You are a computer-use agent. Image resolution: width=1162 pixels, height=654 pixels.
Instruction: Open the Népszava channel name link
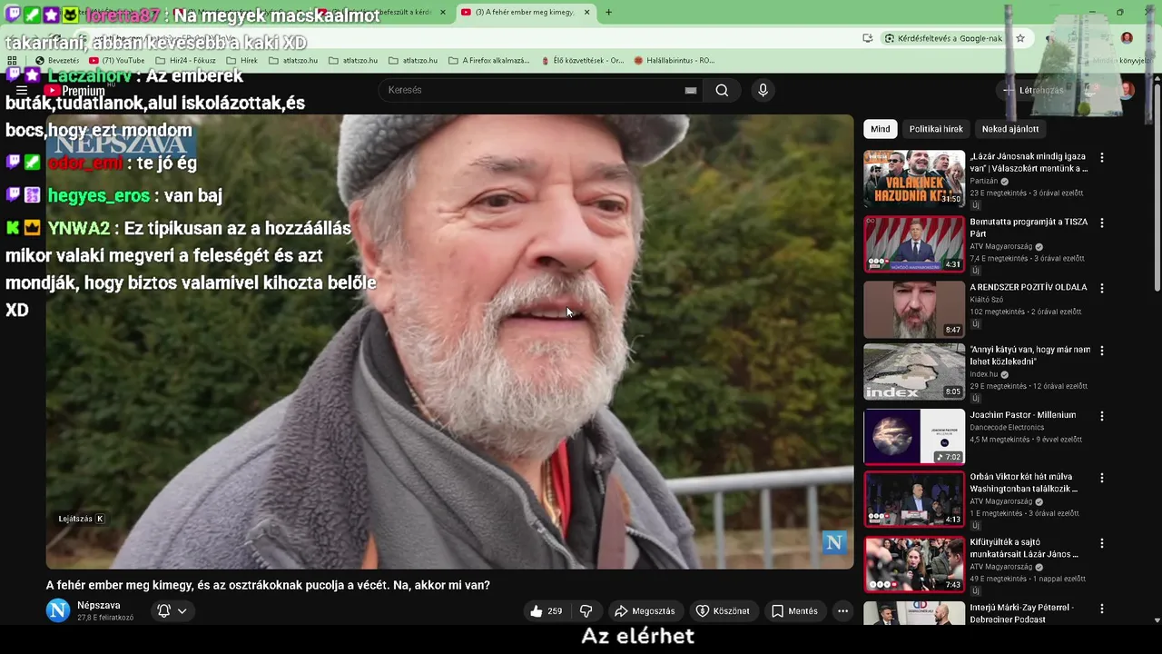(99, 605)
